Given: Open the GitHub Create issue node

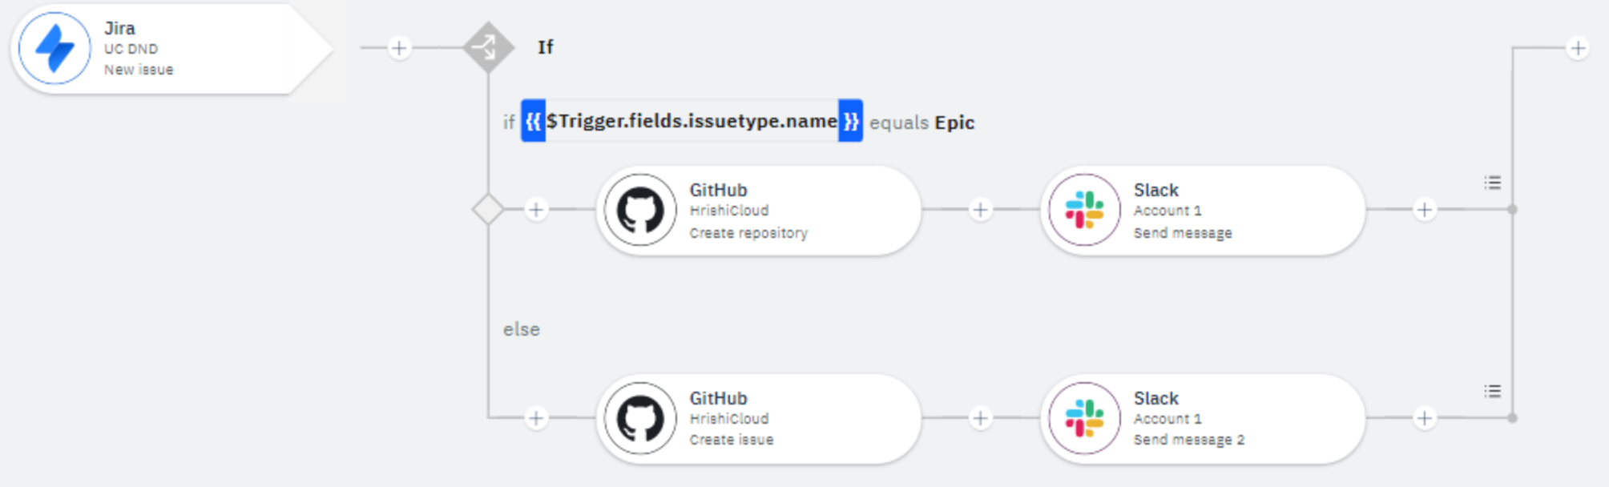Looking at the screenshot, I should click(x=757, y=419).
